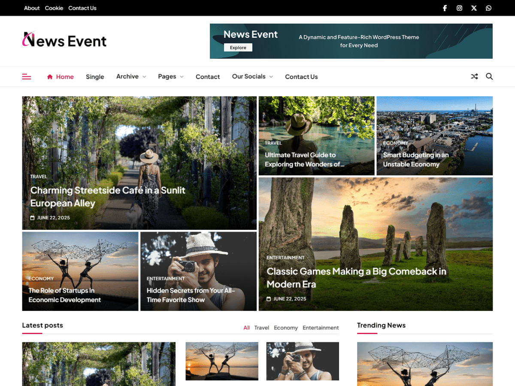Expand the Pages dropdown menu
The width and height of the screenshot is (515, 386).
(x=170, y=77)
